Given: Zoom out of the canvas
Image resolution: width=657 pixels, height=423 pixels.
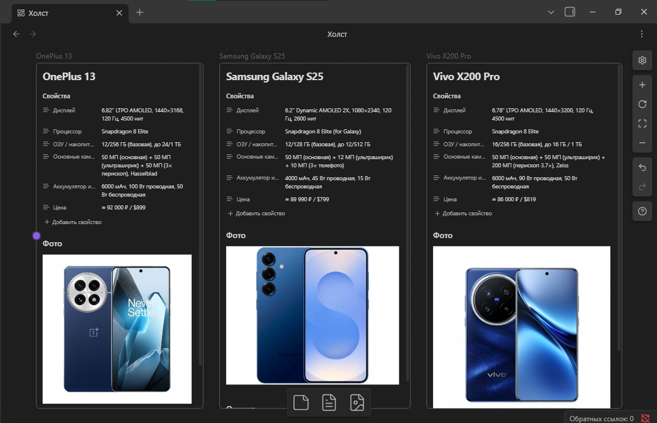Looking at the screenshot, I should tap(642, 143).
